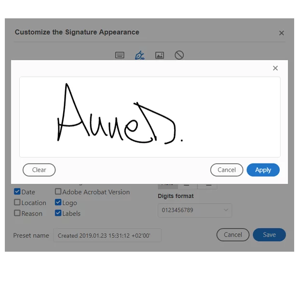Close the signature drawing popup
Screen dimensions: 299x284
pyautogui.click(x=275, y=68)
